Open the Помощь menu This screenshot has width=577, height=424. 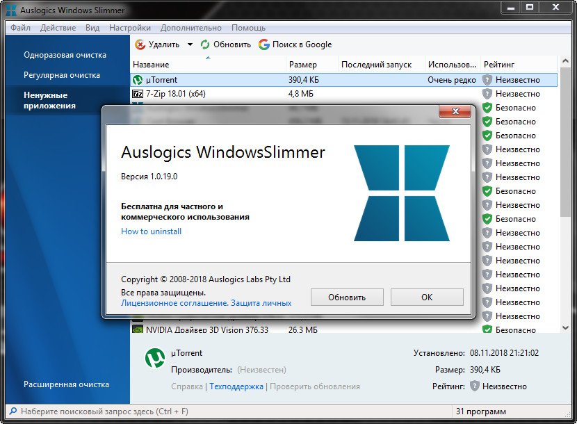coord(248,28)
